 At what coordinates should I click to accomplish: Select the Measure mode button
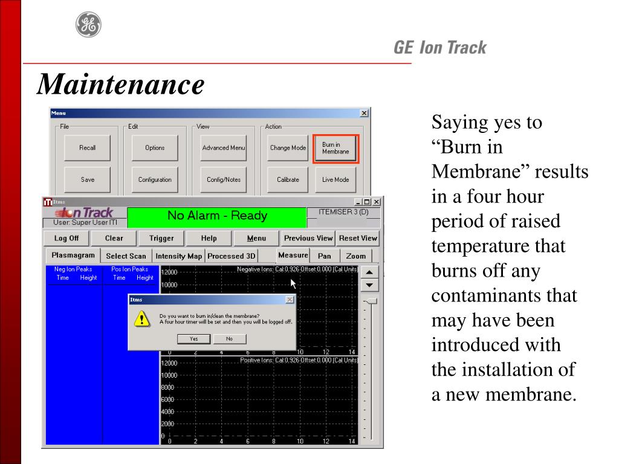293,256
